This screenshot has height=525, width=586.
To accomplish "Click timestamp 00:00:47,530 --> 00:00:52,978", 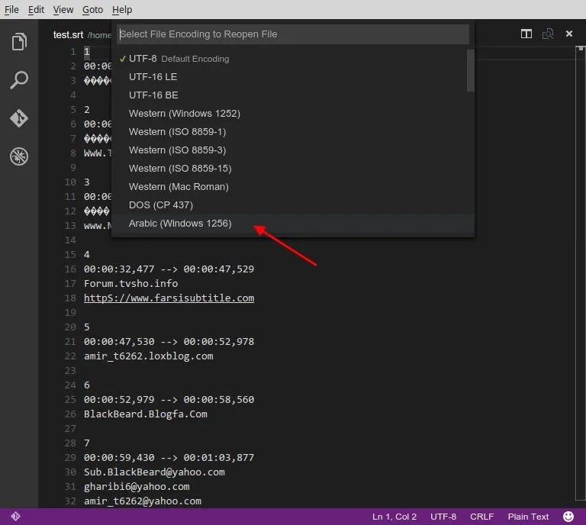I will click(169, 341).
